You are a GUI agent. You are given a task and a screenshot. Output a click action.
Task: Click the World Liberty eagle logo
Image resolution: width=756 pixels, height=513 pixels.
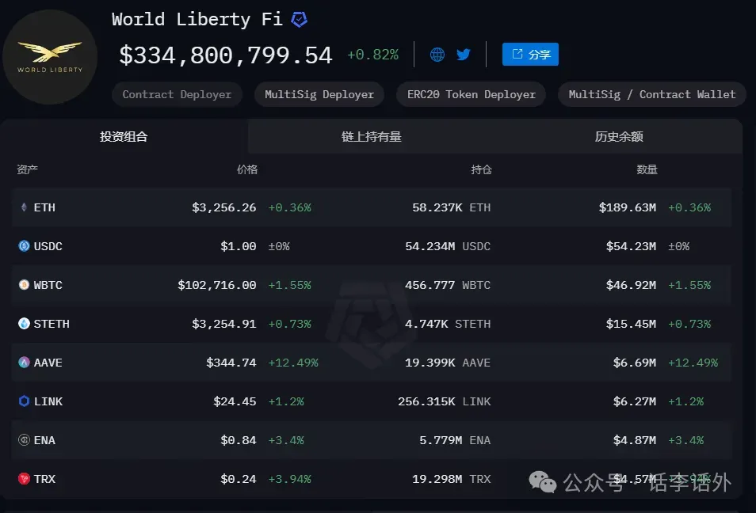tap(50, 57)
